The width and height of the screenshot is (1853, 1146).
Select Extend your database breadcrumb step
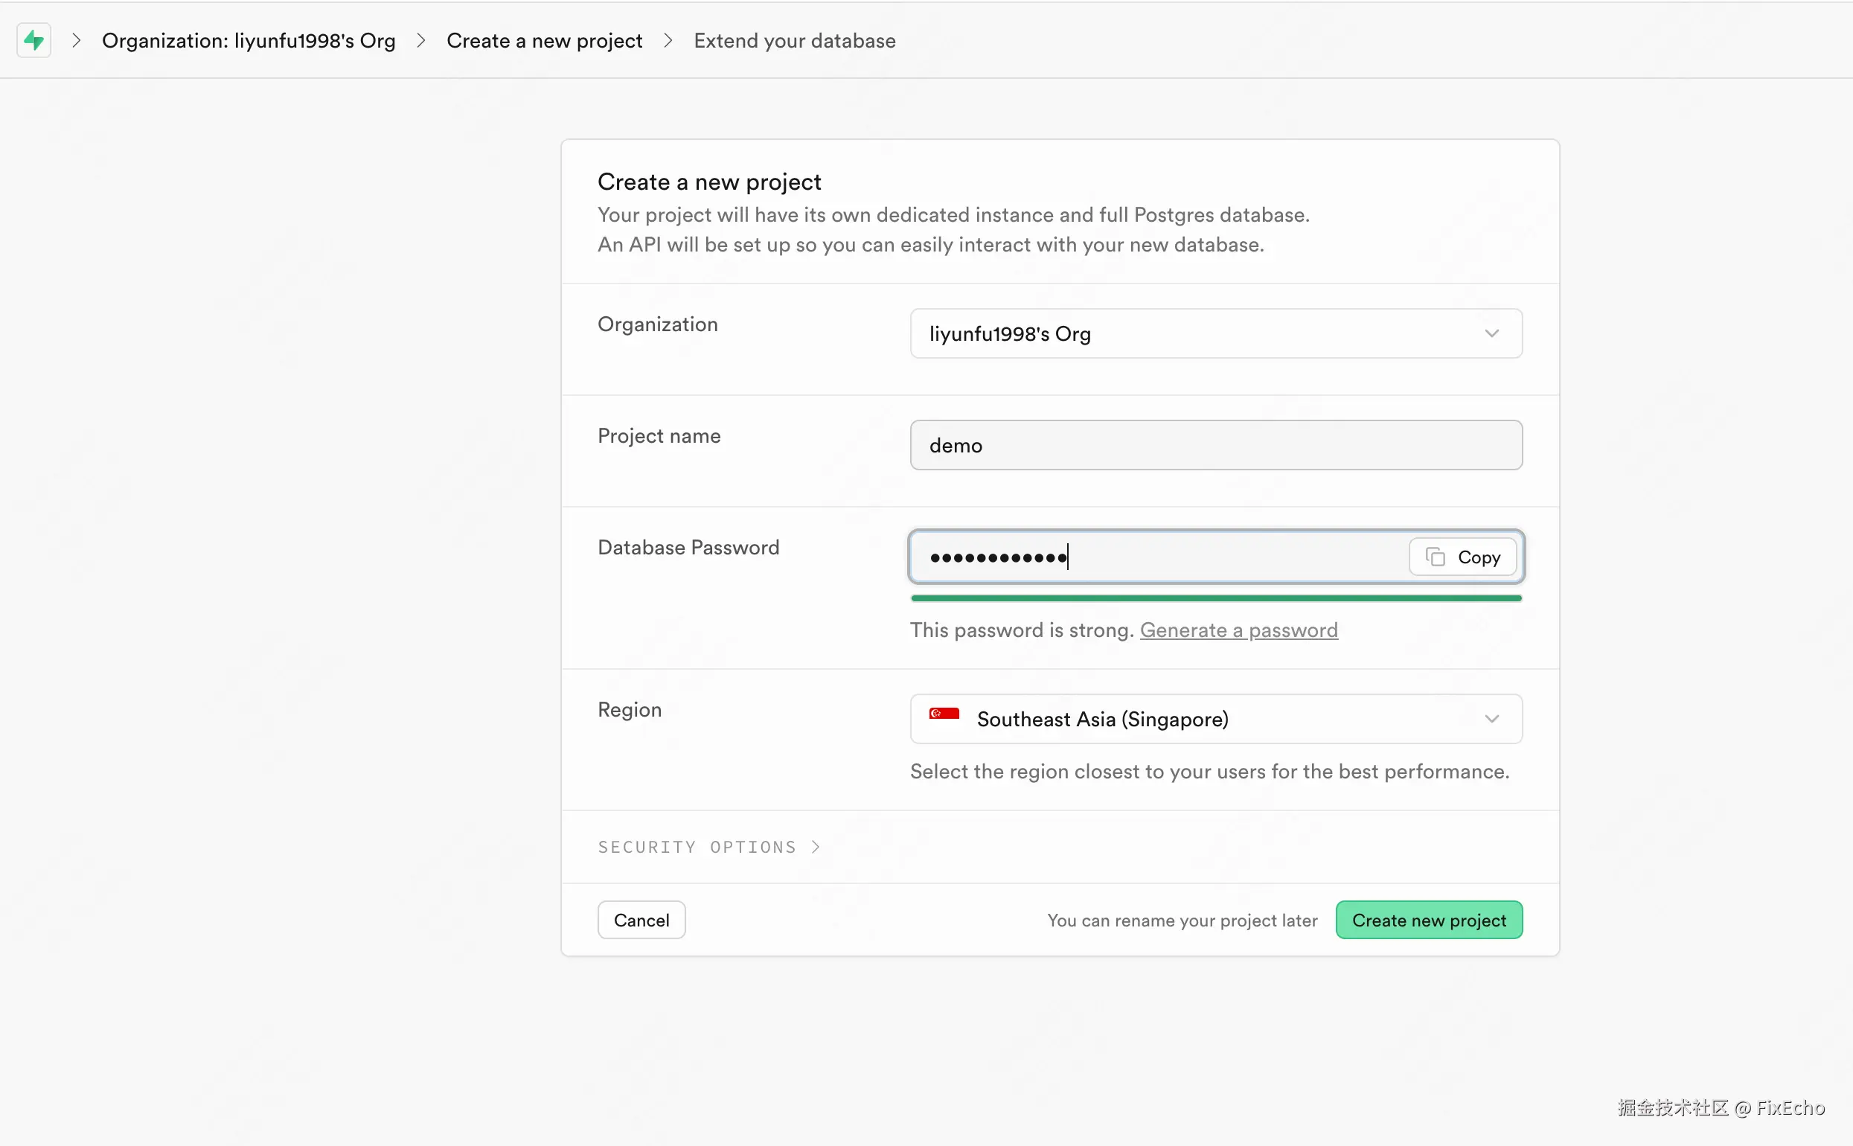794,40
